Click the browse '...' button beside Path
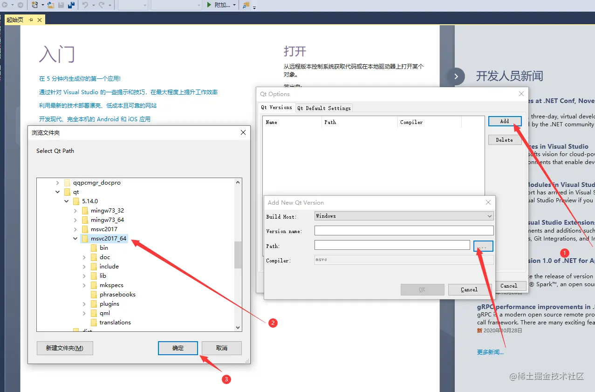 point(483,246)
